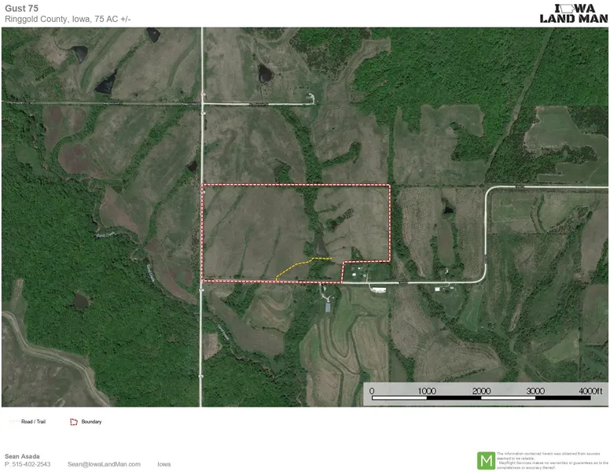610x472 pixels.
Task: Click the 0 mark on scale bar
Action: (x=372, y=391)
